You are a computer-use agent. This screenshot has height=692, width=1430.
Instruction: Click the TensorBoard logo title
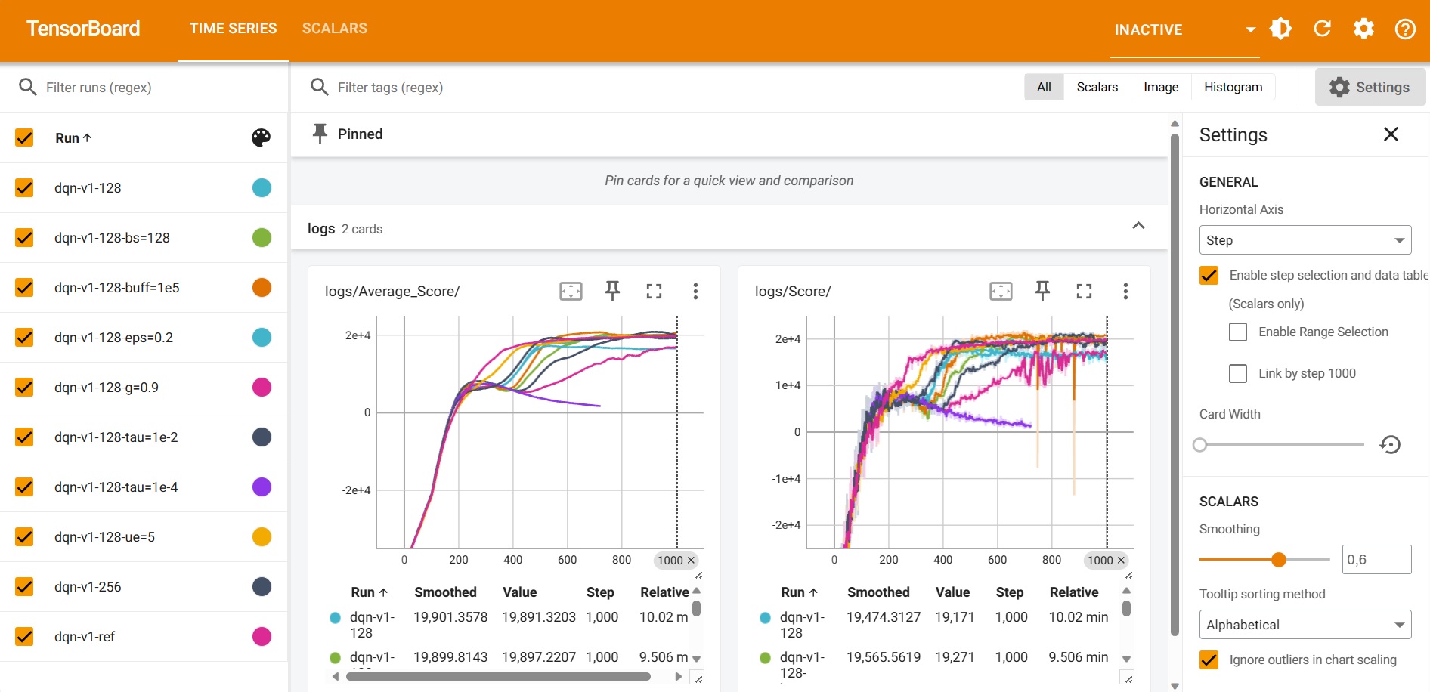click(83, 29)
